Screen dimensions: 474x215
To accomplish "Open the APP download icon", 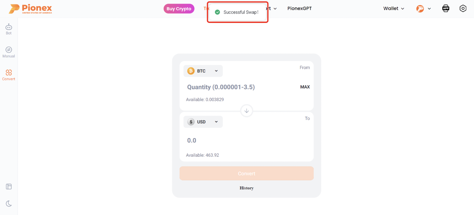I will 446,8.
